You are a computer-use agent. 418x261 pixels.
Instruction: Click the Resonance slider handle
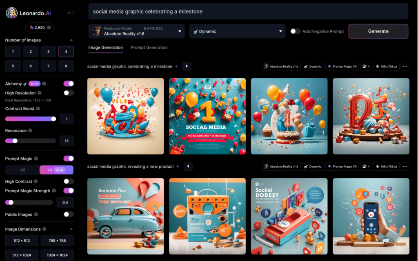pyautogui.click(x=15, y=141)
